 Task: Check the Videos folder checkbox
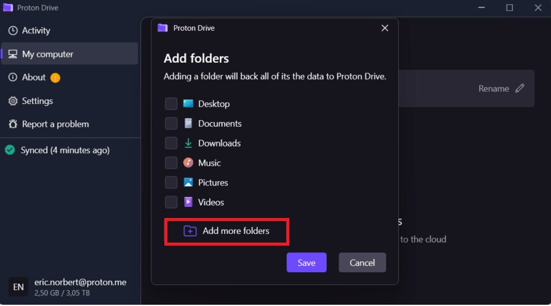[x=171, y=202]
